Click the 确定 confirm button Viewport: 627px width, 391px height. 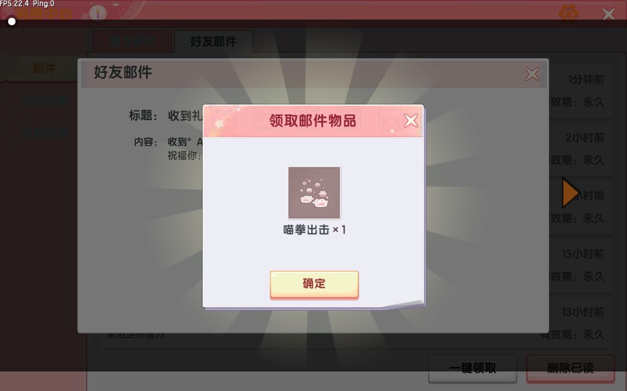pos(314,284)
